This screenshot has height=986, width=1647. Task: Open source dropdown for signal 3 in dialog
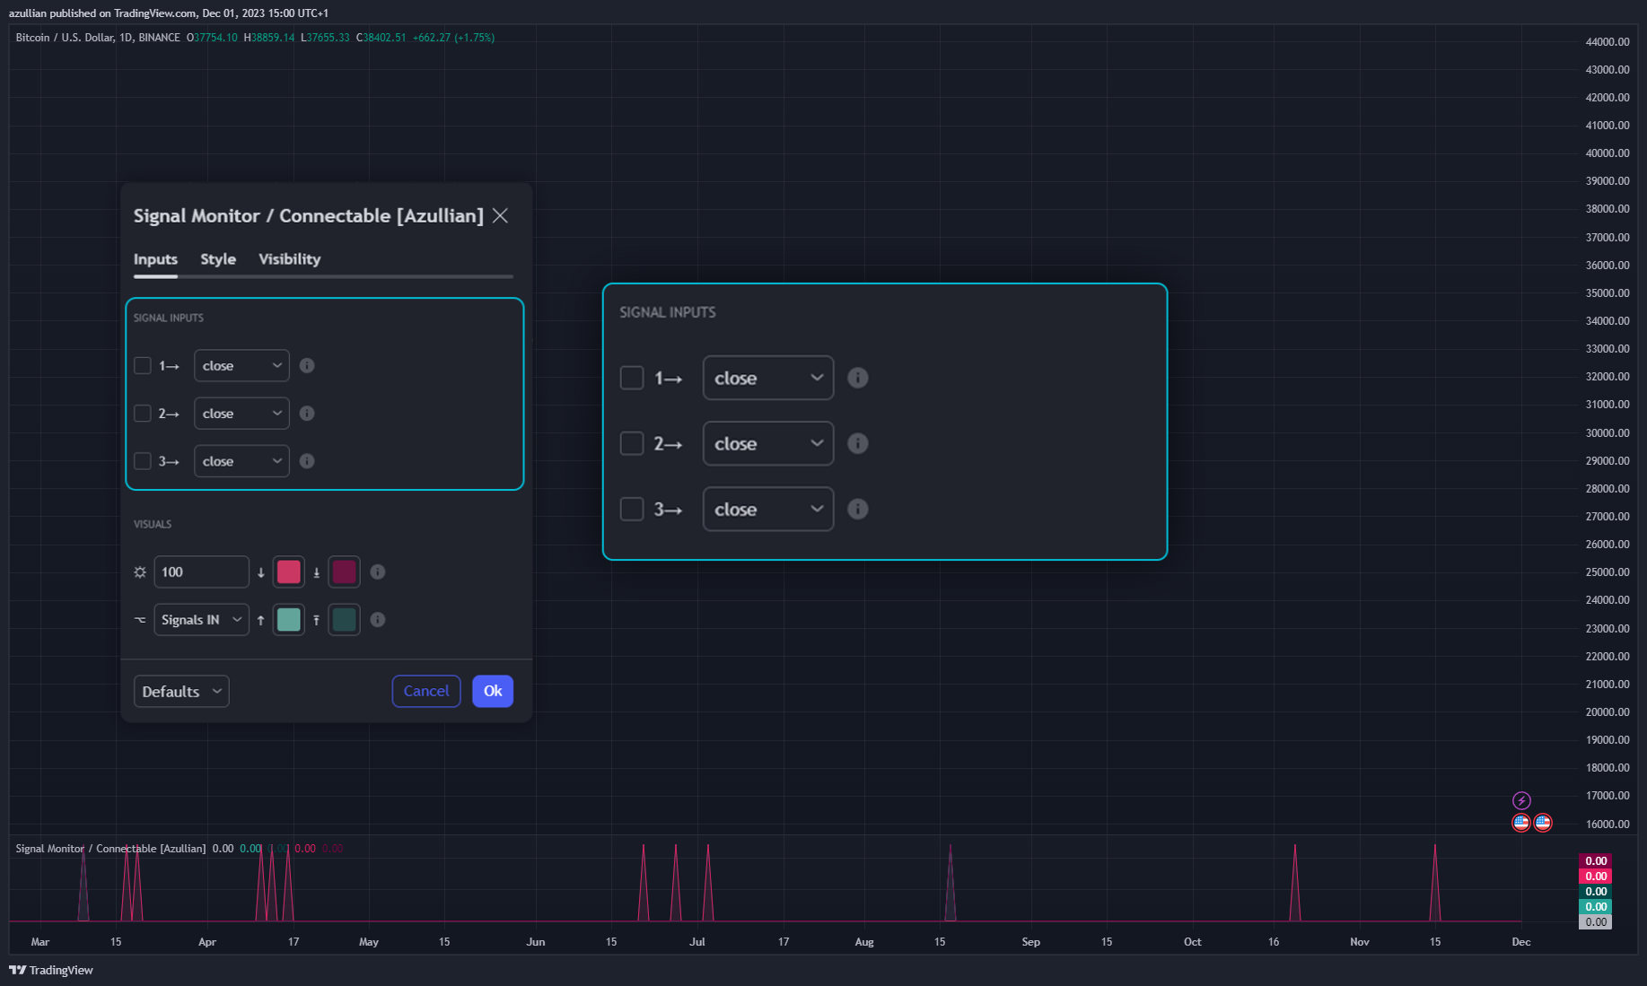241,460
